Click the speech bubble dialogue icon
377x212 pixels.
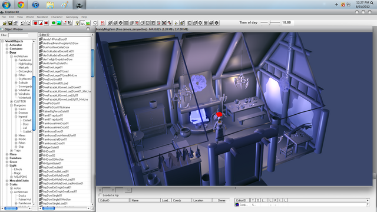[95, 23]
